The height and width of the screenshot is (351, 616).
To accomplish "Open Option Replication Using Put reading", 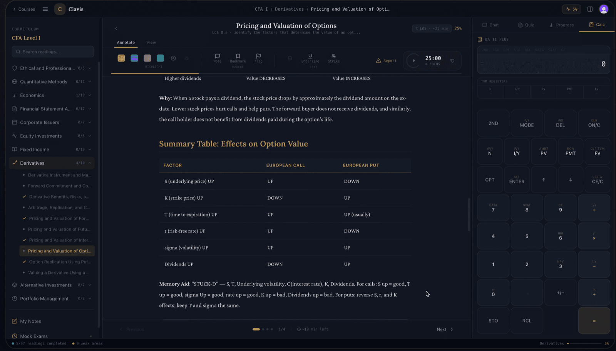I will [x=57, y=262].
